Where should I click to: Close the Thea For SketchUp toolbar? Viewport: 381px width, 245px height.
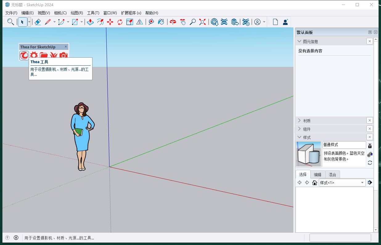point(66,47)
